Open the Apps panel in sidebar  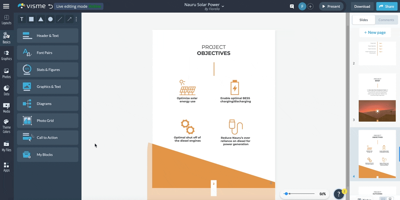click(7, 167)
